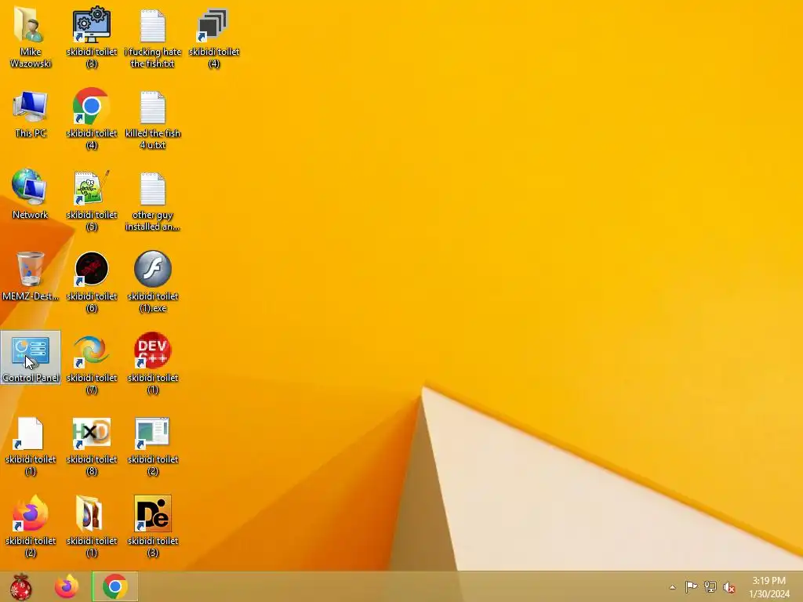Open the Action Center flag icon
This screenshot has height=602, width=803.
click(691, 587)
